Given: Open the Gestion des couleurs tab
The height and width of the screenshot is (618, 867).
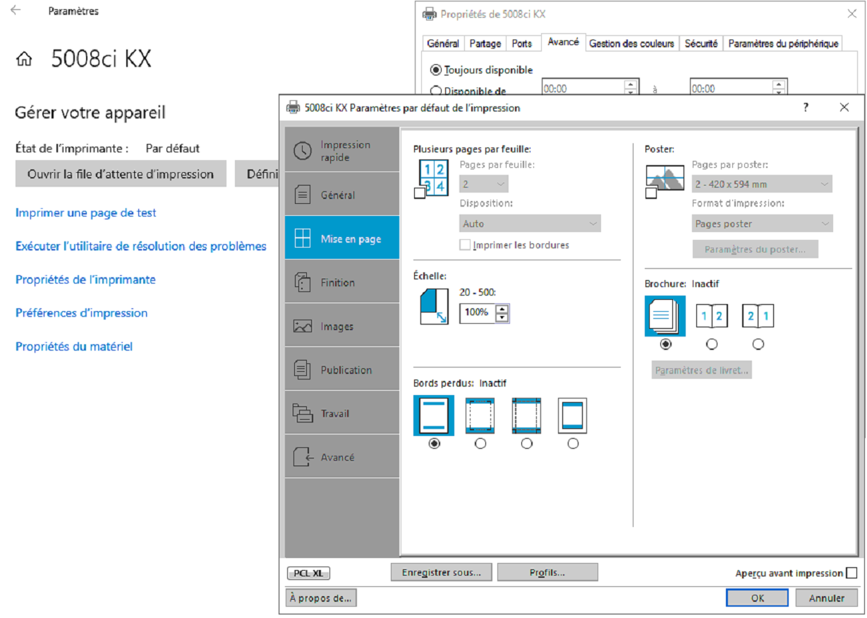Looking at the screenshot, I should coord(632,44).
